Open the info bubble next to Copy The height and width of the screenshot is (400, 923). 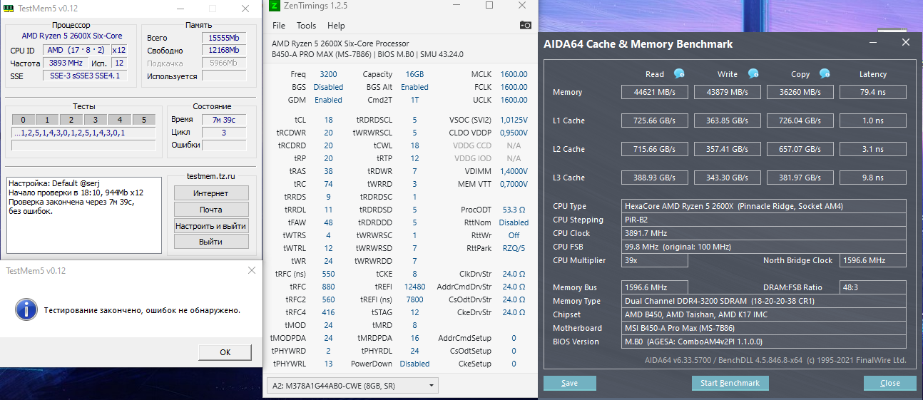tap(825, 73)
